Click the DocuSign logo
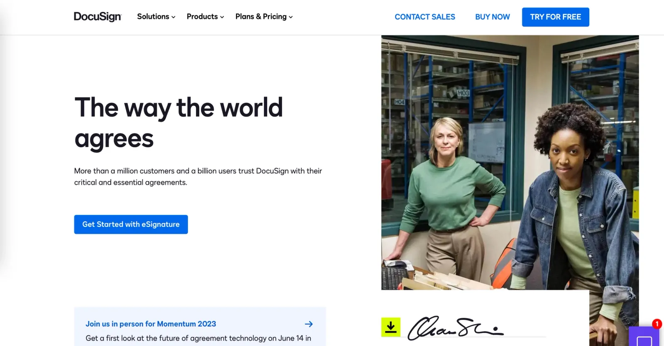This screenshot has height=346, width=664. coord(98,17)
